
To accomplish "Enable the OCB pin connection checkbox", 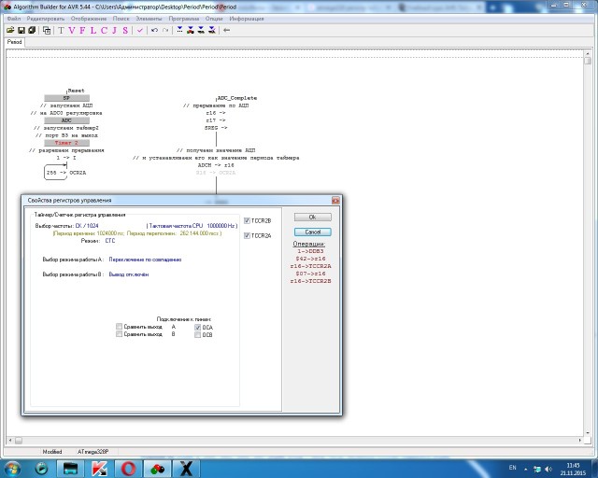I will (197, 334).
